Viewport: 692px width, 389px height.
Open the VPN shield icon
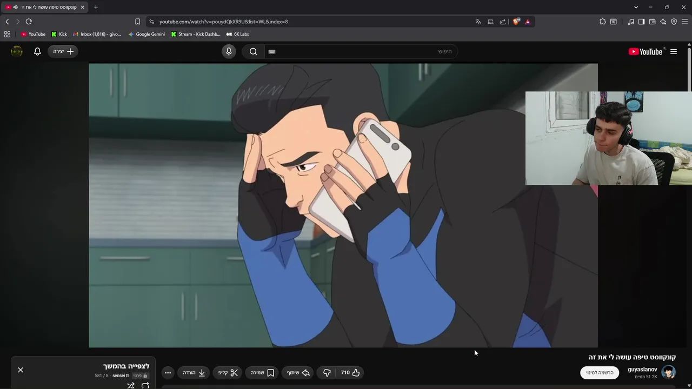(x=674, y=22)
